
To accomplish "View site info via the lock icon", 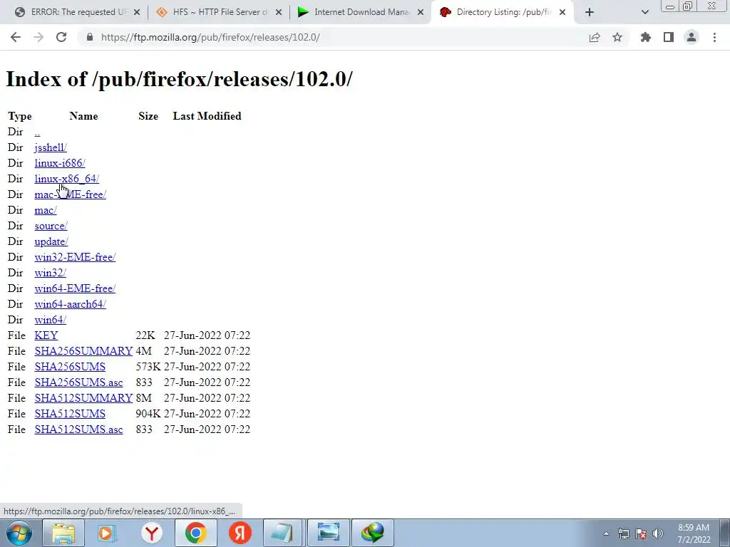I will click(90, 37).
